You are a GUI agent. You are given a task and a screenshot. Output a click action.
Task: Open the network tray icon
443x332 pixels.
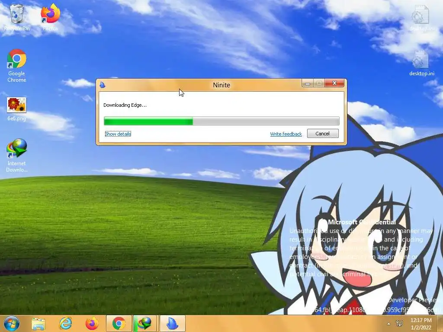tap(399, 323)
